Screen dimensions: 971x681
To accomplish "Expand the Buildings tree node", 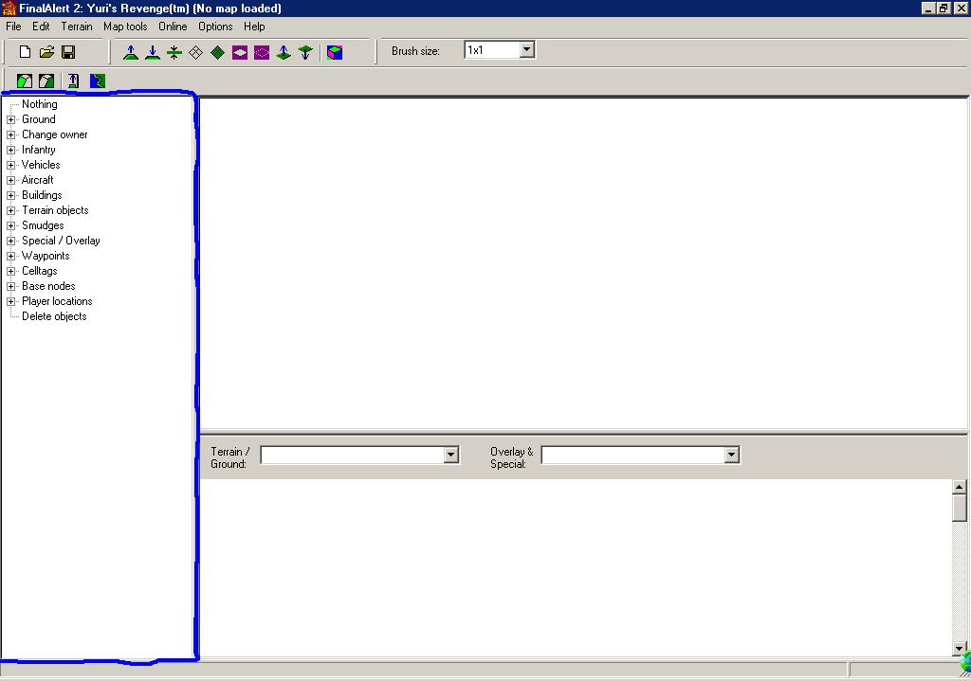I will (x=11, y=195).
